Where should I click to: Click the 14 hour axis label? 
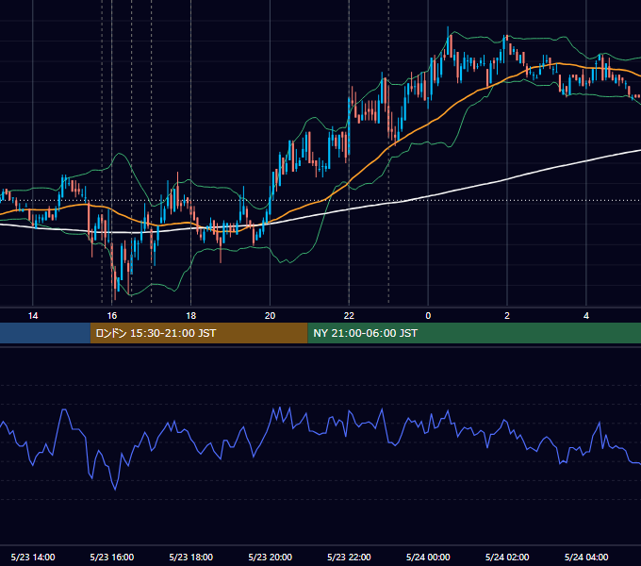point(33,316)
